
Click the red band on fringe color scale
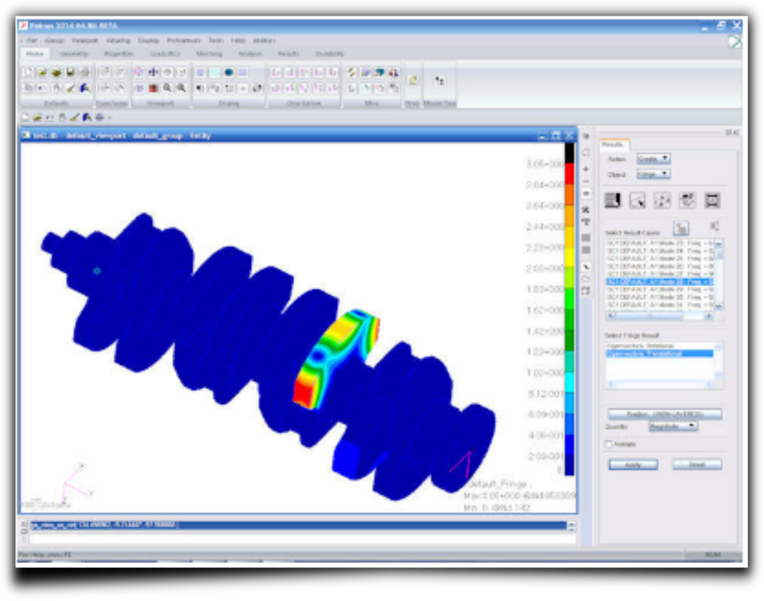click(x=569, y=174)
